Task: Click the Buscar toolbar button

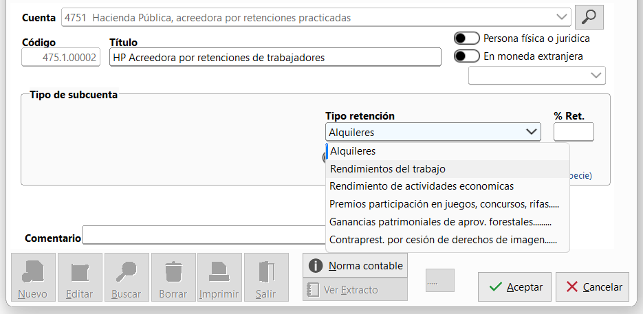Action: [x=126, y=278]
